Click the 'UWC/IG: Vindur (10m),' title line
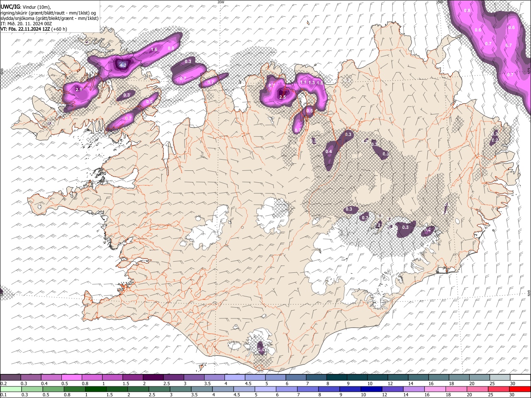The height and width of the screenshot is (398, 531). click(x=26, y=7)
